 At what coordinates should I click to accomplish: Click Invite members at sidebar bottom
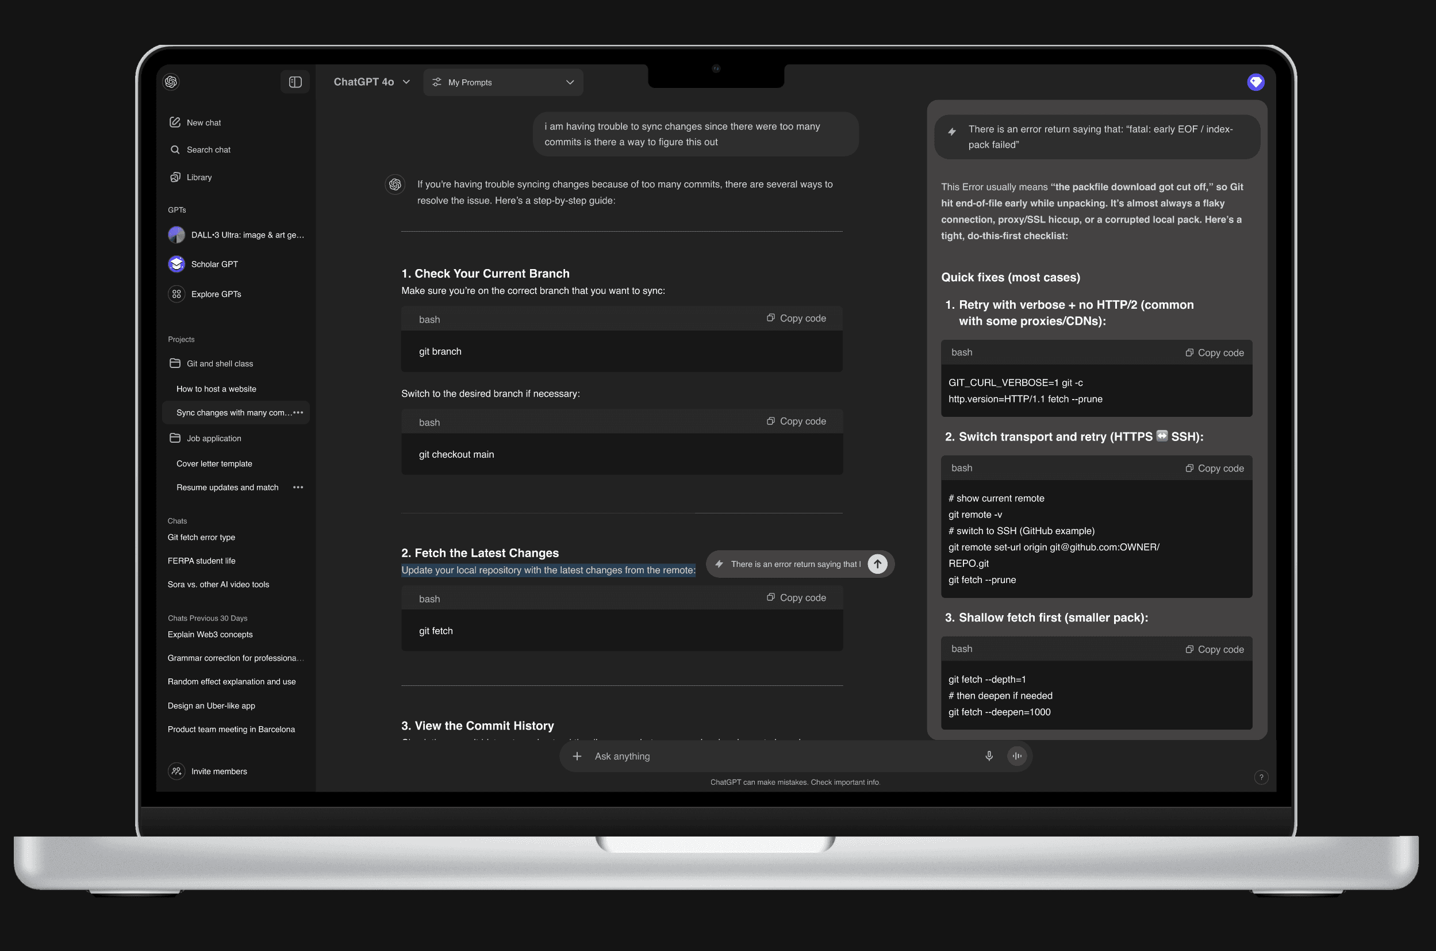[x=218, y=772]
